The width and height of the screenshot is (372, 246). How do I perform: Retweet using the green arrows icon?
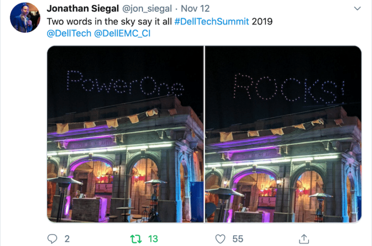[x=136, y=239]
